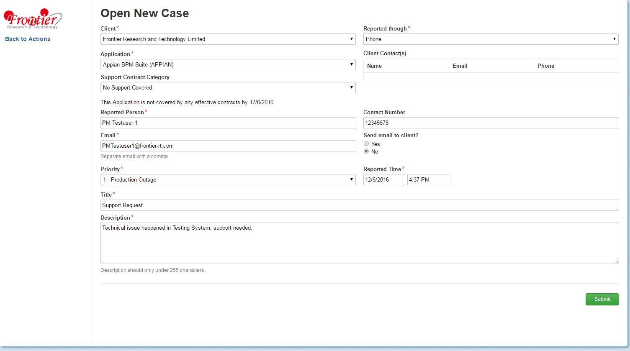This screenshot has height=351, width=630.
Task: Click the Name column header in contacts
Action: click(374, 66)
